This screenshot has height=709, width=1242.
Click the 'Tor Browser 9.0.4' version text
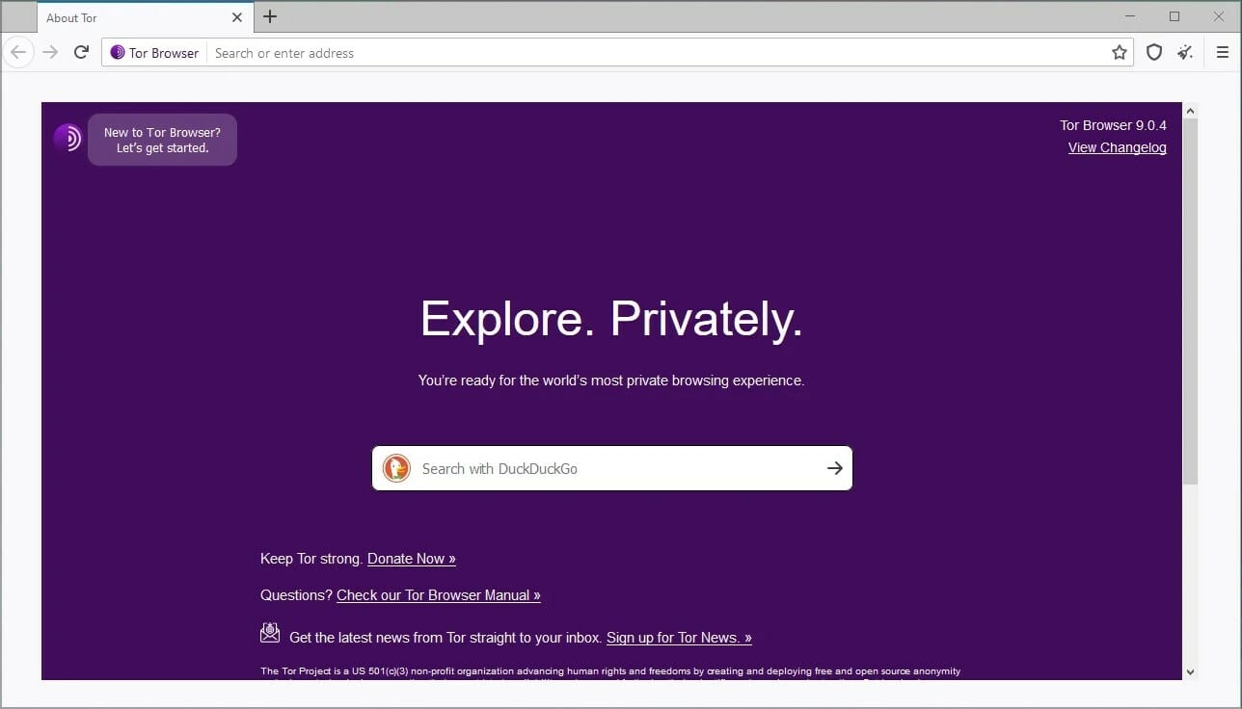tap(1113, 125)
